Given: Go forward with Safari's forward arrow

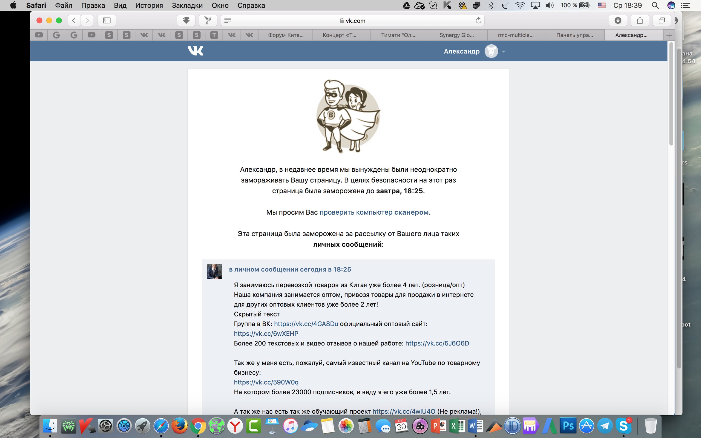Looking at the screenshot, I should click(x=87, y=20).
